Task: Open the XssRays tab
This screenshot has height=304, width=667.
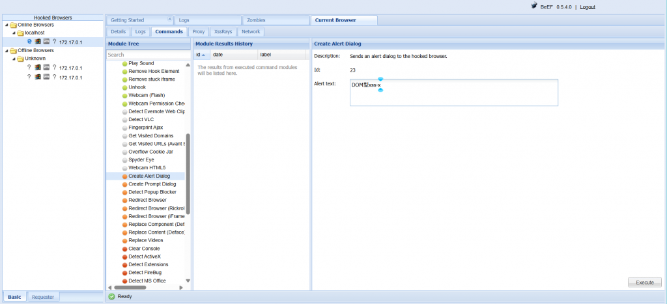Action: (x=223, y=31)
